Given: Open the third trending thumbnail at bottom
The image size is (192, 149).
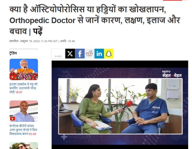Looking at the screenshot, I should [24, 146].
